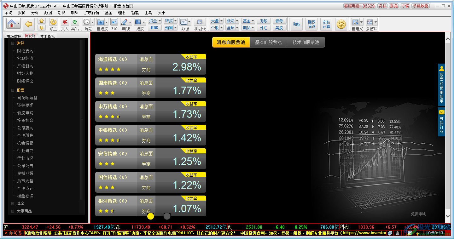Click the round 学 icon
Screen dimensions: 454x239
point(341,24)
